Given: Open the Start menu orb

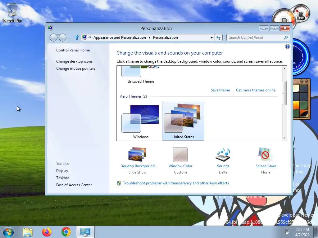Looking at the screenshot, I should (8, 232).
